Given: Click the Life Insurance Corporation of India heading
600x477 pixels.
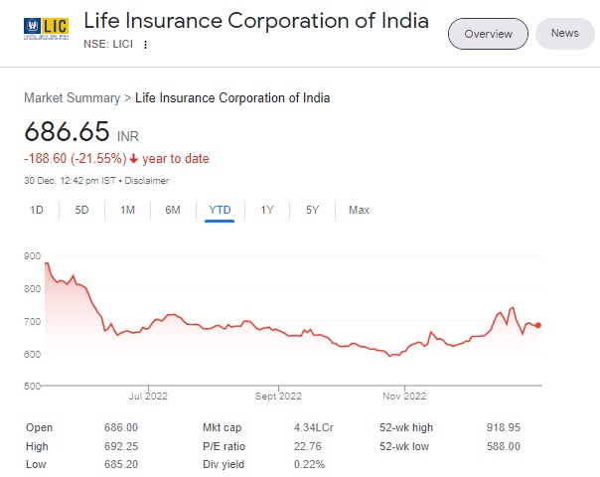Looking at the screenshot, I should point(256,21).
